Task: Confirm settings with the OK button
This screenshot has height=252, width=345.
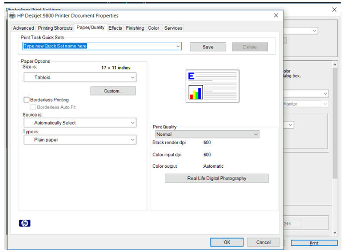Action: point(227,242)
